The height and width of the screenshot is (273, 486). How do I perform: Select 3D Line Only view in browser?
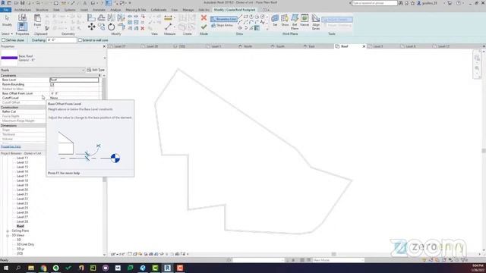25,244
